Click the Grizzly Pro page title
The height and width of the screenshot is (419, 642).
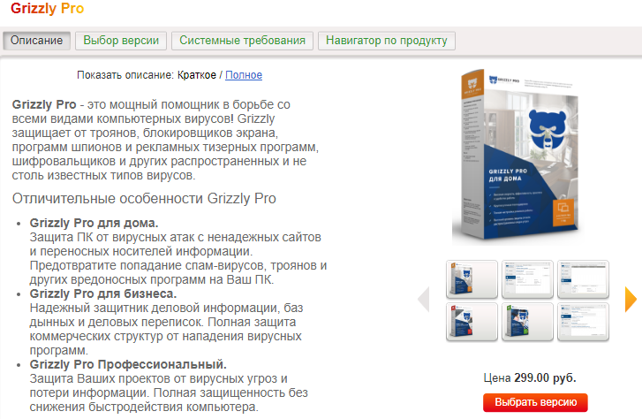click(x=47, y=8)
